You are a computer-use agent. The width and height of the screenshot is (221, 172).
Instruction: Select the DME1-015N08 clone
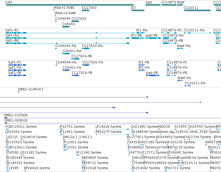pos(113,118)
